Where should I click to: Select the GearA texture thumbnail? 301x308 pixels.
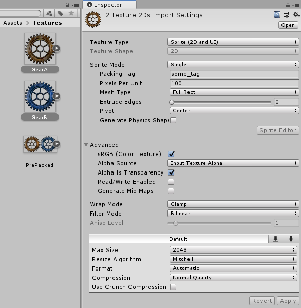click(x=40, y=49)
